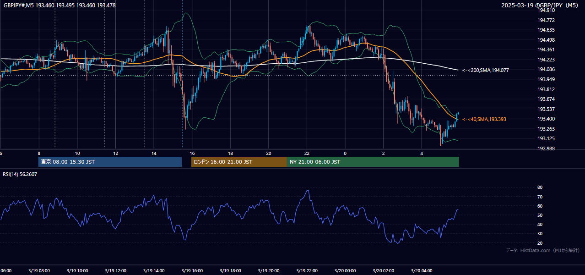Viewport: 585px width, 275px height.
Task: Click hour label 22 under price chart
Action: click(307, 153)
